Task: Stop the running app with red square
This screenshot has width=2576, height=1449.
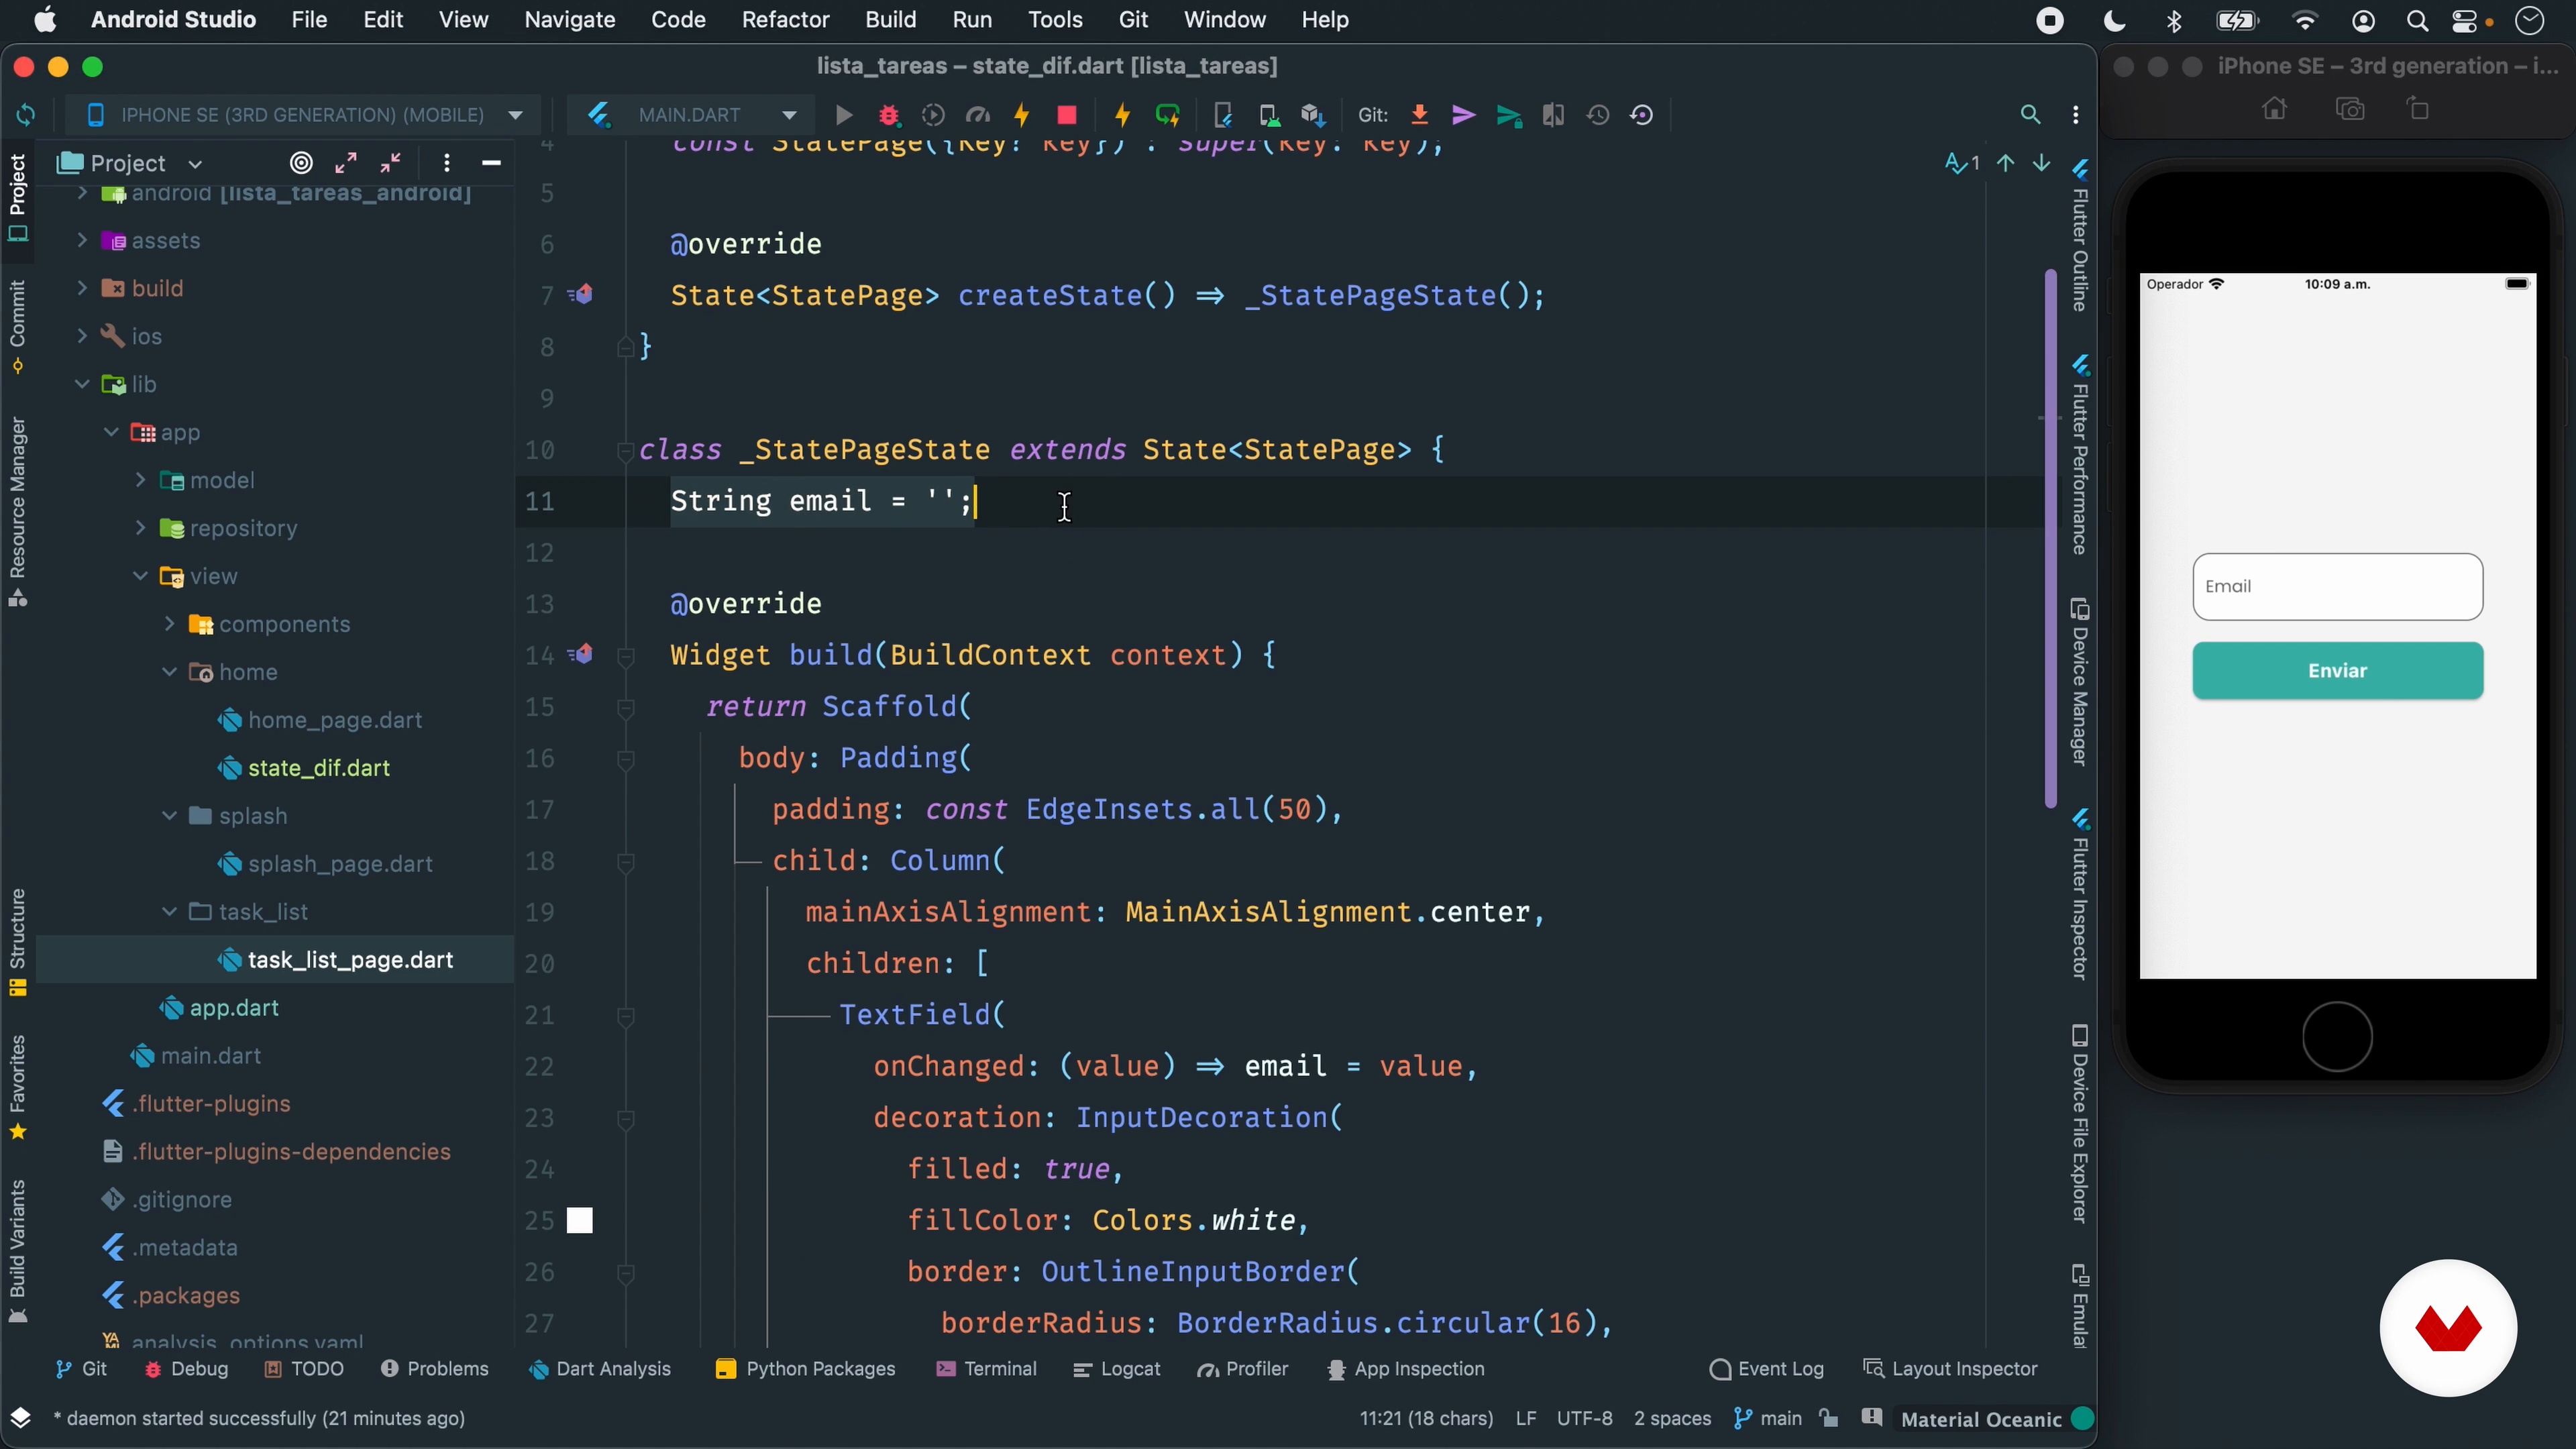Action: [1067, 115]
